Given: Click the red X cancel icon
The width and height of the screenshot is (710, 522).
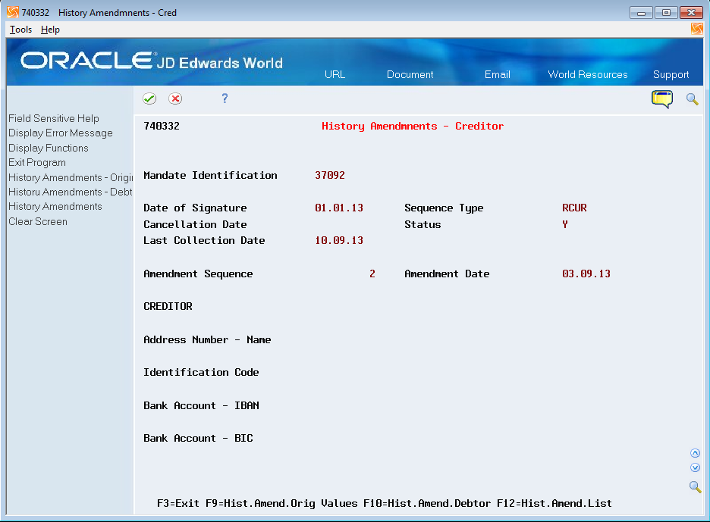Looking at the screenshot, I should [x=175, y=98].
